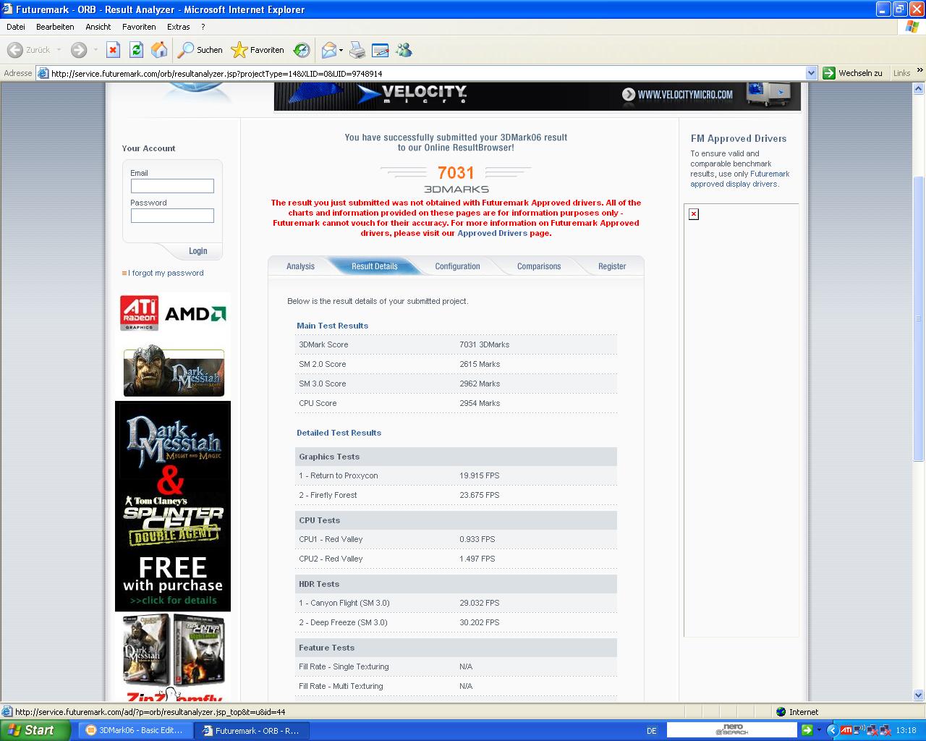Open the Datei menu
Screen dimensions: 926x741
(15, 27)
